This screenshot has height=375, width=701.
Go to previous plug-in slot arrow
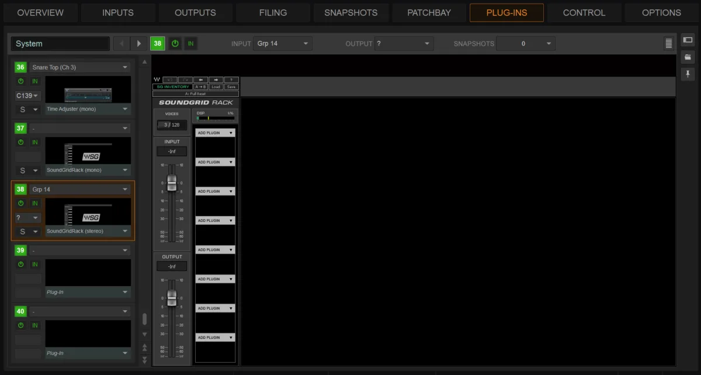coord(122,43)
